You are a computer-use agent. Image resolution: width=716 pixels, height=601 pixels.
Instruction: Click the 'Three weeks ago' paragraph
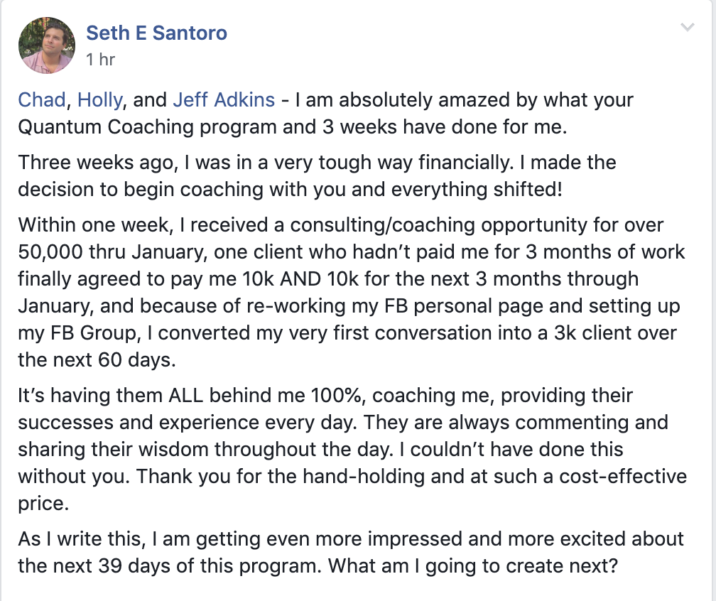click(x=317, y=176)
